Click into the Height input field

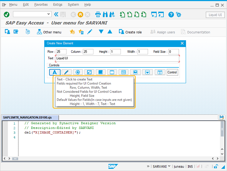[116, 51]
